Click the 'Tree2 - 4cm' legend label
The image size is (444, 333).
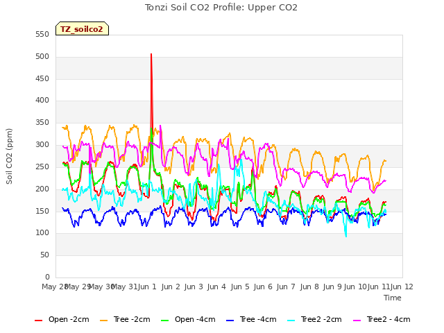(388, 319)
